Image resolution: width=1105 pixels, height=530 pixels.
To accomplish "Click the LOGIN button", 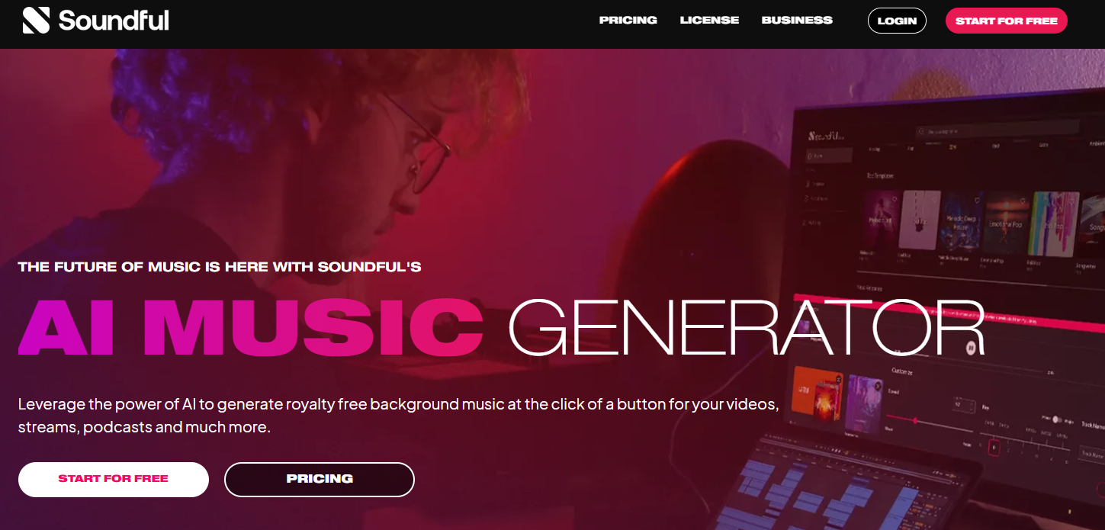I will coord(897,21).
